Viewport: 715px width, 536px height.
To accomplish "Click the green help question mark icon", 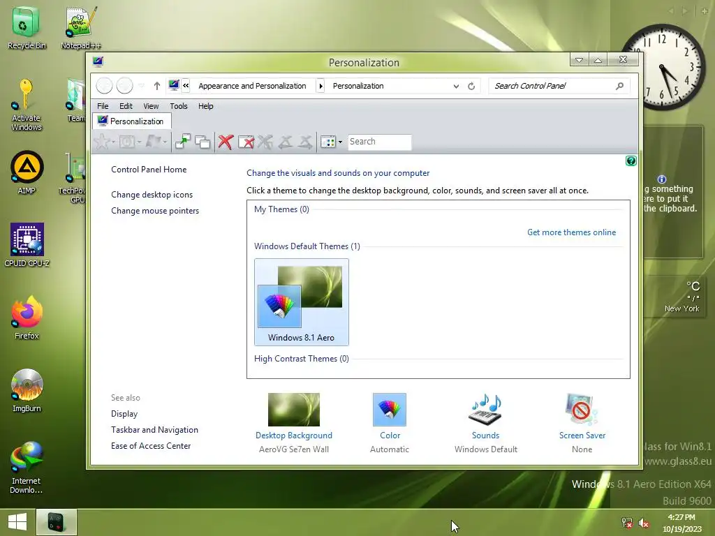I will click(x=631, y=161).
